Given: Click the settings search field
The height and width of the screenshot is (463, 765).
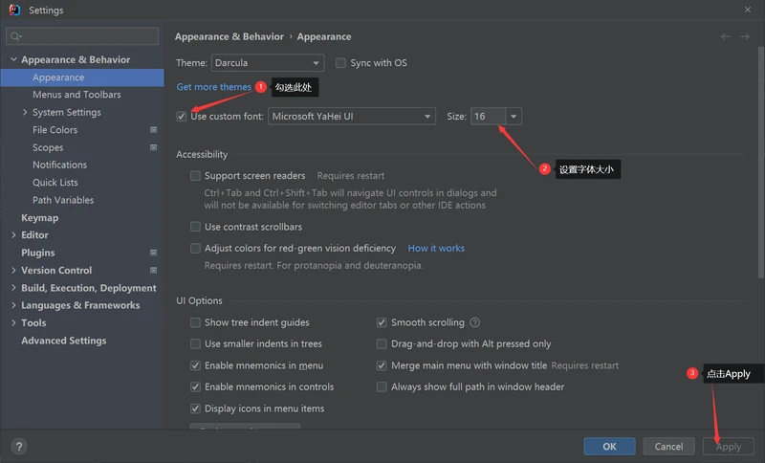Looking at the screenshot, I should pyautogui.click(x=82, y=36).
